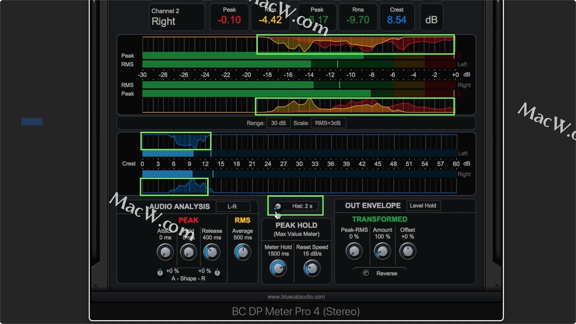The width and height of the screenshot is (576, 324).
Task: Click the Left channel Peak meter bar
Action: click(299, 55)
